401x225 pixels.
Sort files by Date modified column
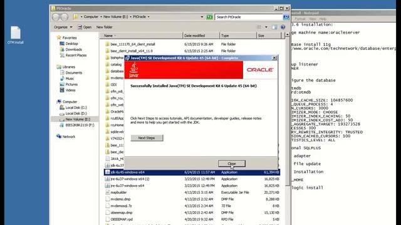point(201,36)
